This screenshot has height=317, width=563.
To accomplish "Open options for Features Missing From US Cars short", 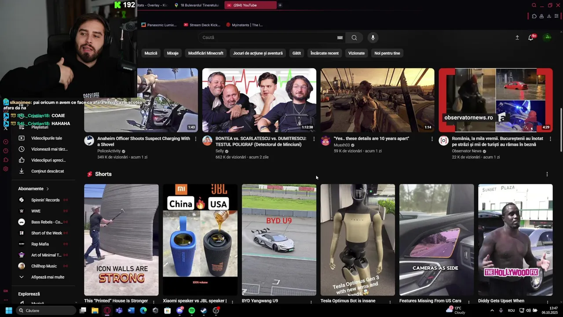I will tap(469, 302).
